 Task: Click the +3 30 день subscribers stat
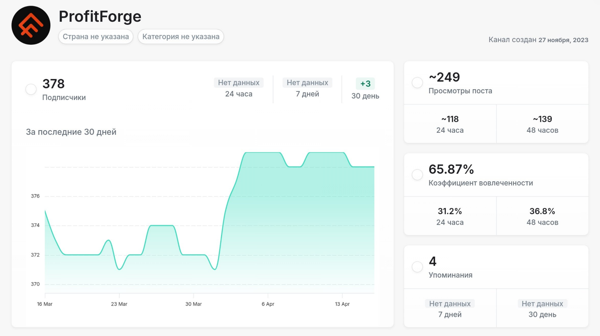tap(365, 89)
